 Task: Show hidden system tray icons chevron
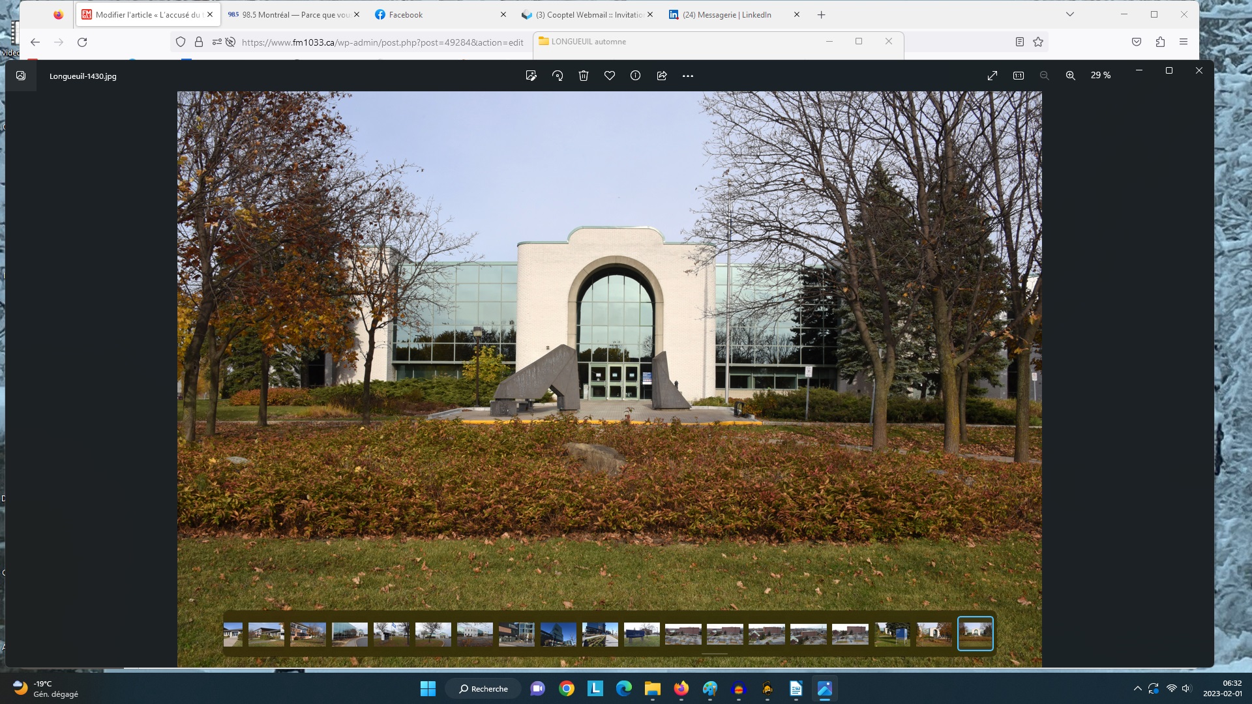point(1138,688)
